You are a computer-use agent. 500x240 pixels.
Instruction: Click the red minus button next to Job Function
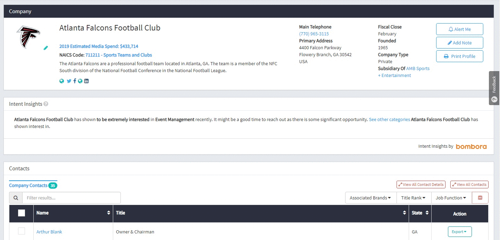tap(480, 198)
